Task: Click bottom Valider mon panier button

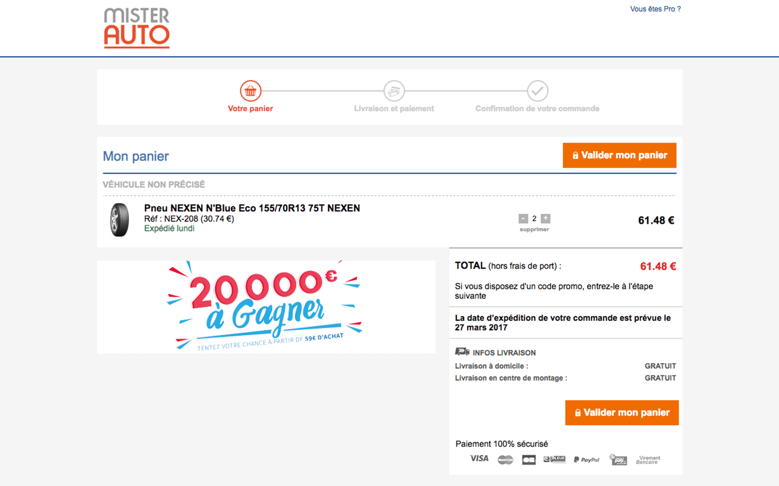Action: [622, 413]
